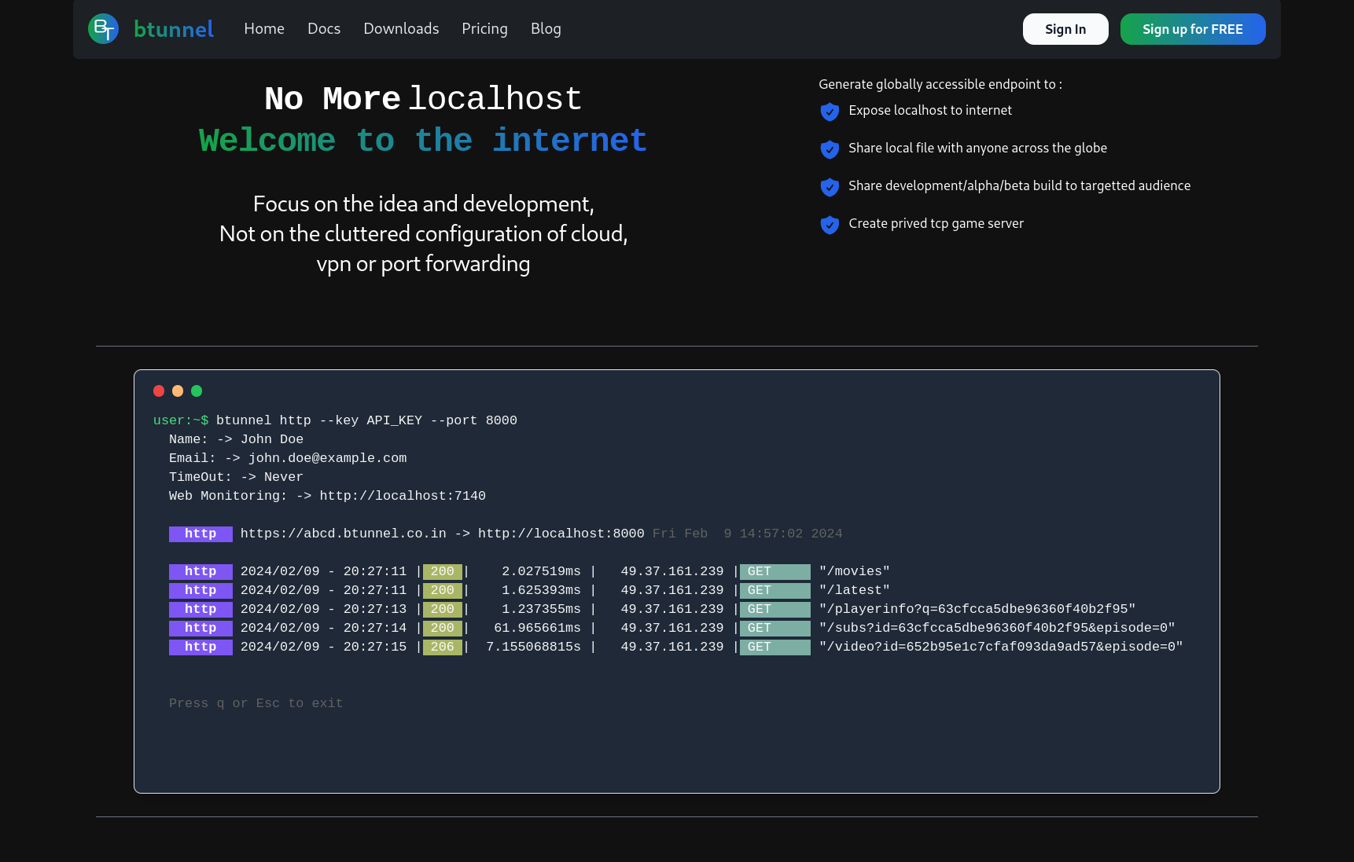Screen dimensions: 1354x862
Task: Click 'Generate globally accessible endpoint to :' text
Action: coord(940,84)
